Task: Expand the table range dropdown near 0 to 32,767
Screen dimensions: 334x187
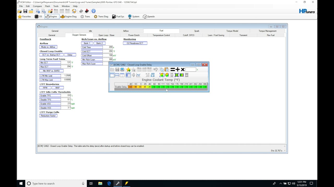Action: tap(284, 150)
